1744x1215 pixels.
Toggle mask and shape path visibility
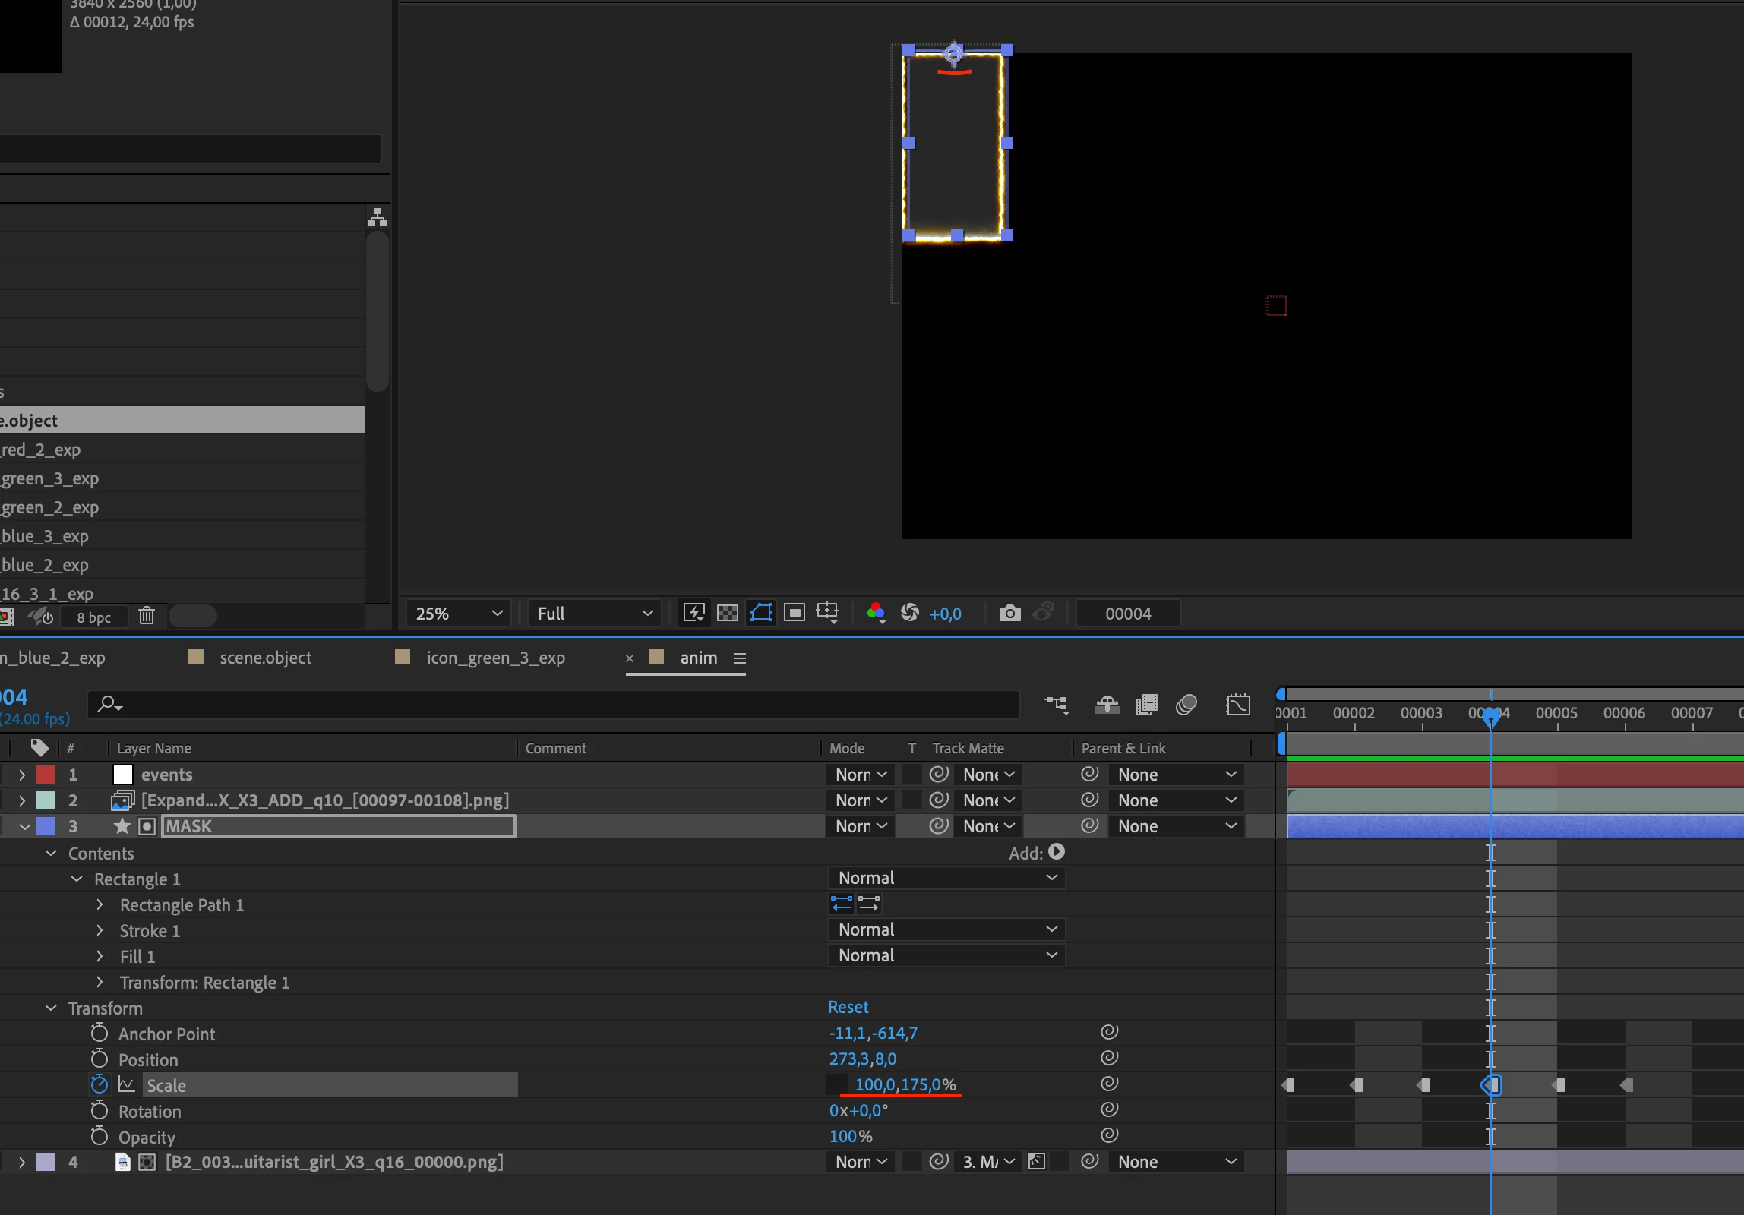(x=760, y=613)
